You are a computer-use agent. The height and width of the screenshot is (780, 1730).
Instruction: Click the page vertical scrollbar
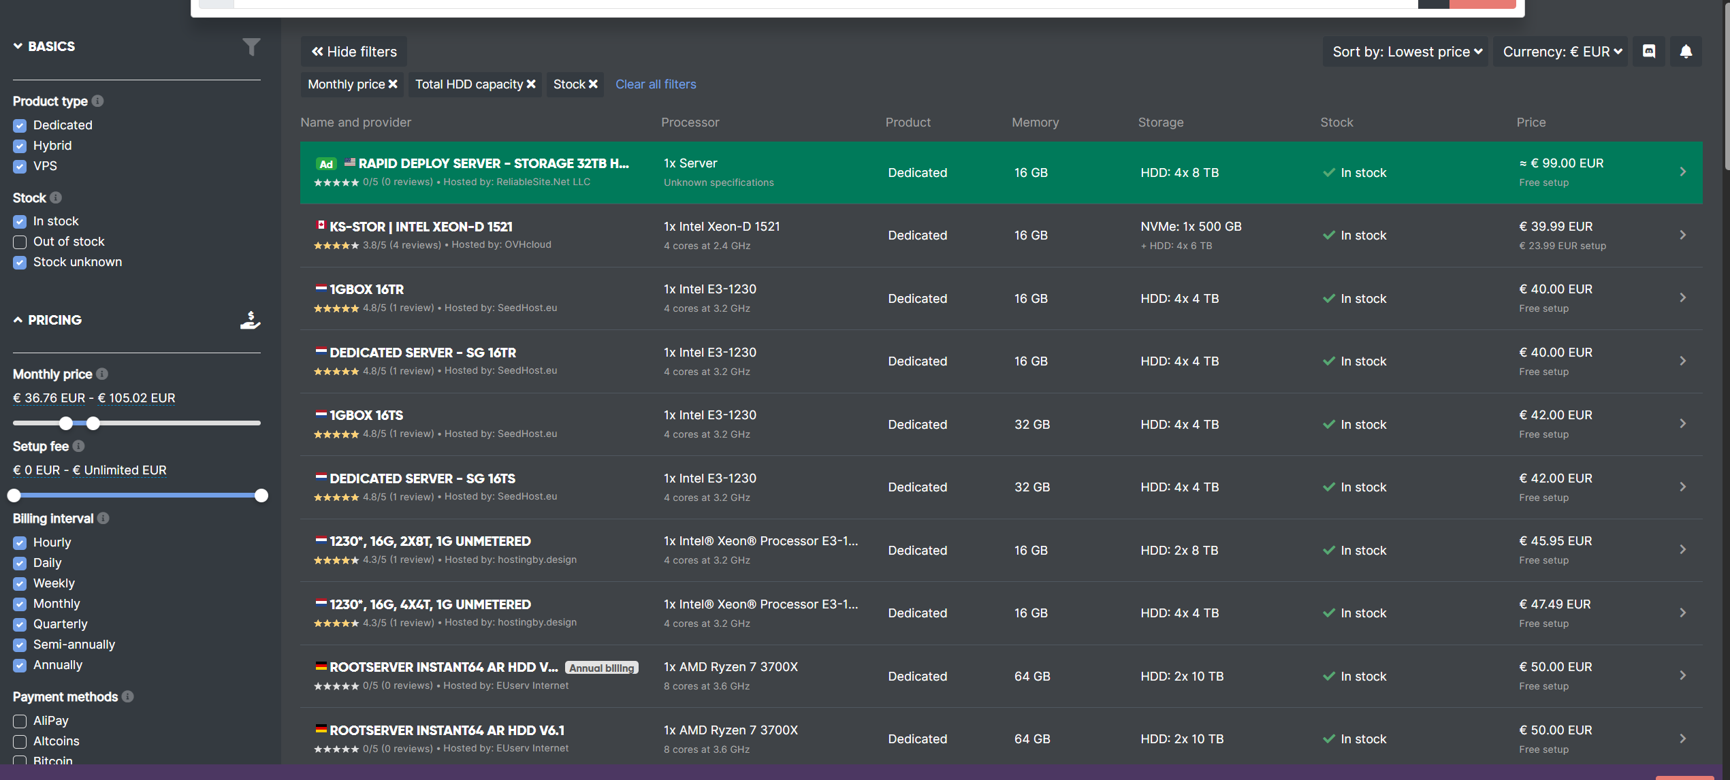coord(1726,85)
